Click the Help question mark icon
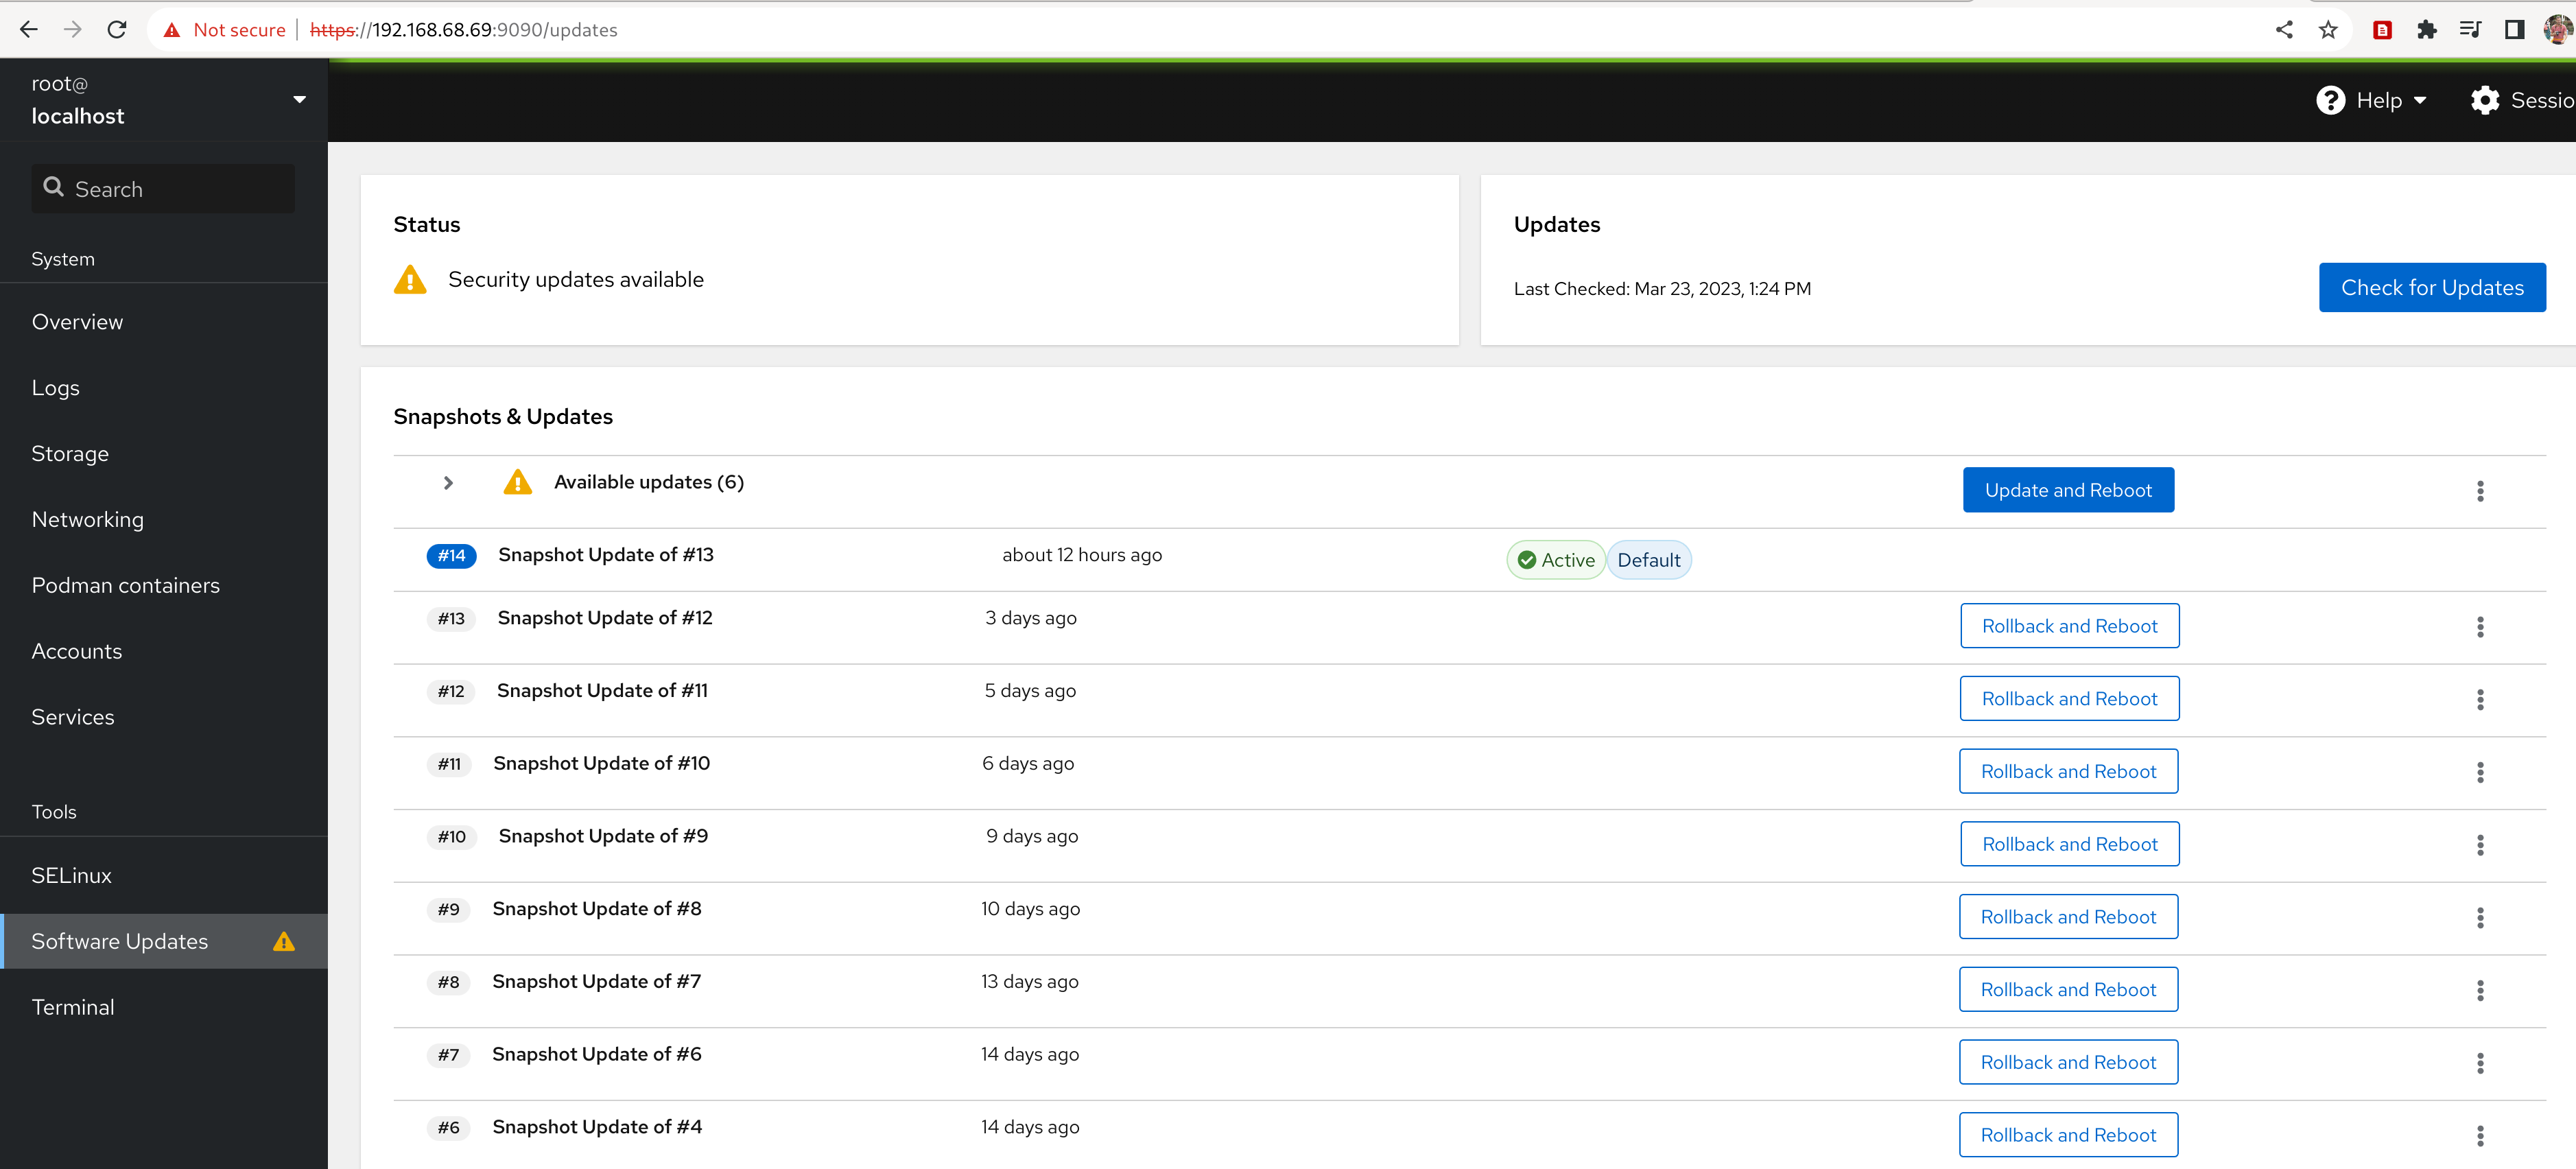Screen dimensions: 2576x1169 (x=2330, y=100)
